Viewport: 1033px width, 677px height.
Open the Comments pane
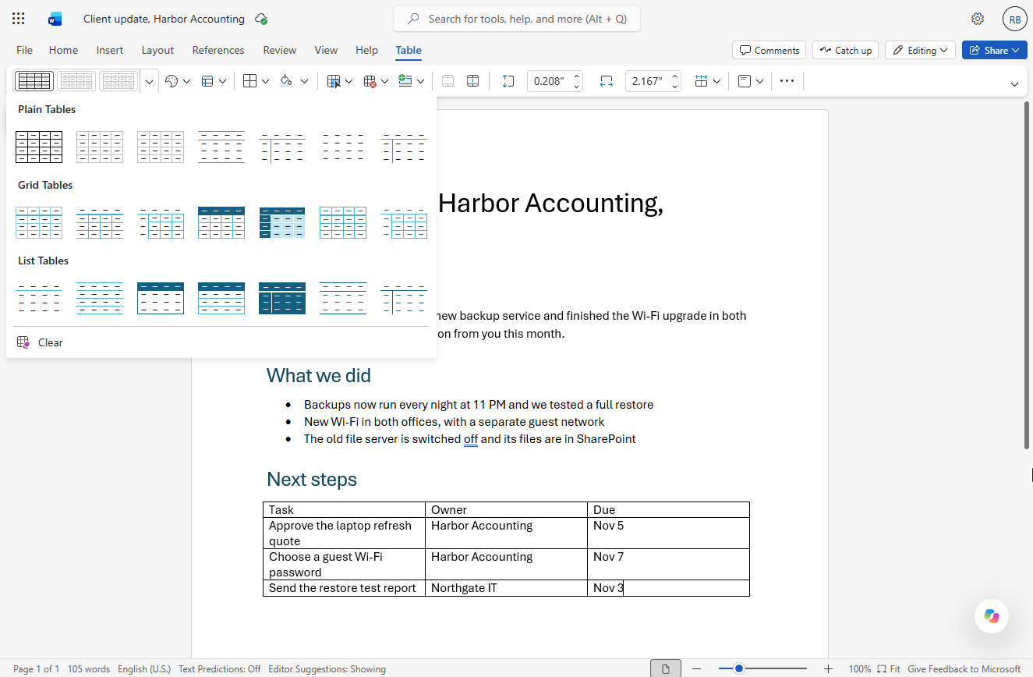tap(769, 50)
